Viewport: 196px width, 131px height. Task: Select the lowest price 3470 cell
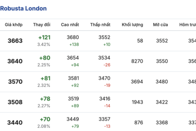[x=104, y=79]
